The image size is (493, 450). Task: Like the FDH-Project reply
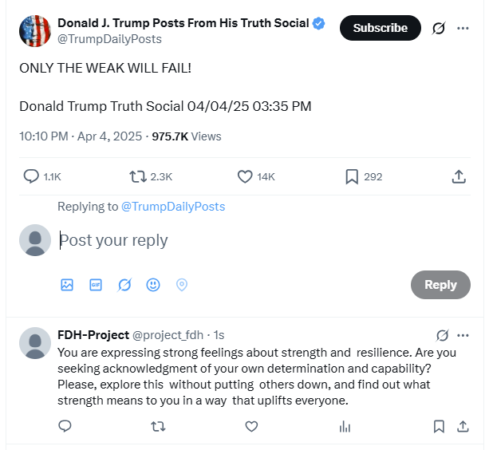251,427
